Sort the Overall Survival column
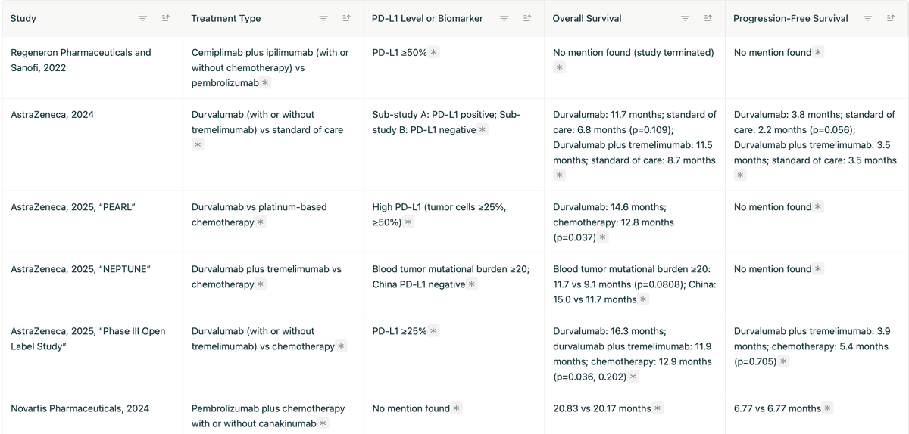909x434 pixels. tap(708, 18)
